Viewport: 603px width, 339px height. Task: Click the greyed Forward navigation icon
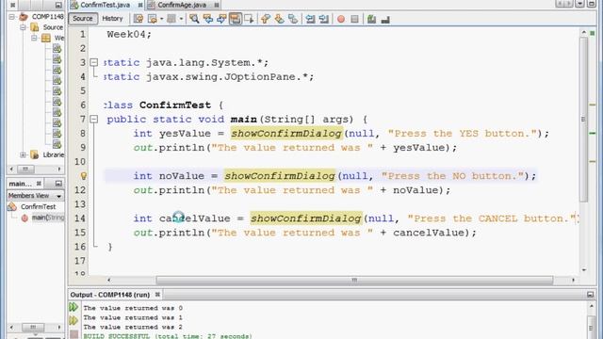tap(171, 19)
